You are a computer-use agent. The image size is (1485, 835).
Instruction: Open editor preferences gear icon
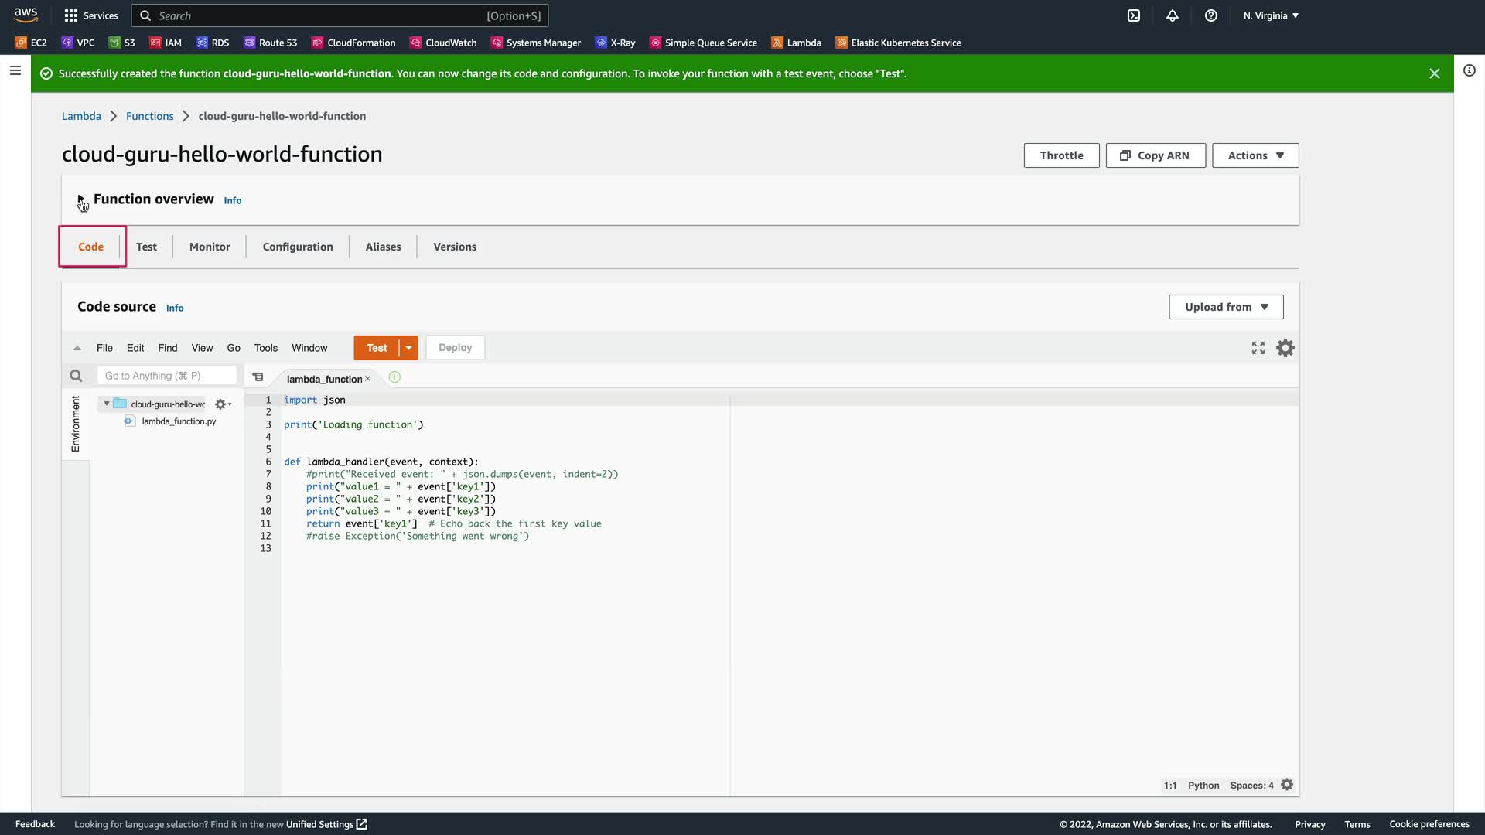pyautogui.click(x=1285, y=348)
